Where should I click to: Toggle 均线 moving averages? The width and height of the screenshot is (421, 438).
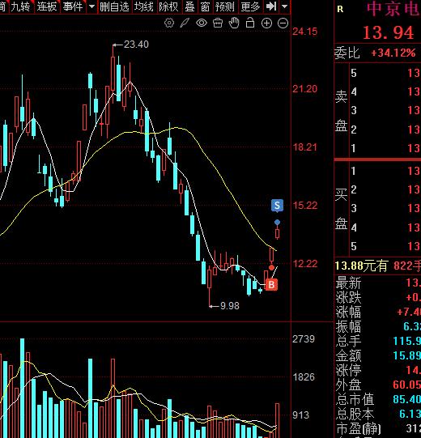(x=143, y=6)
